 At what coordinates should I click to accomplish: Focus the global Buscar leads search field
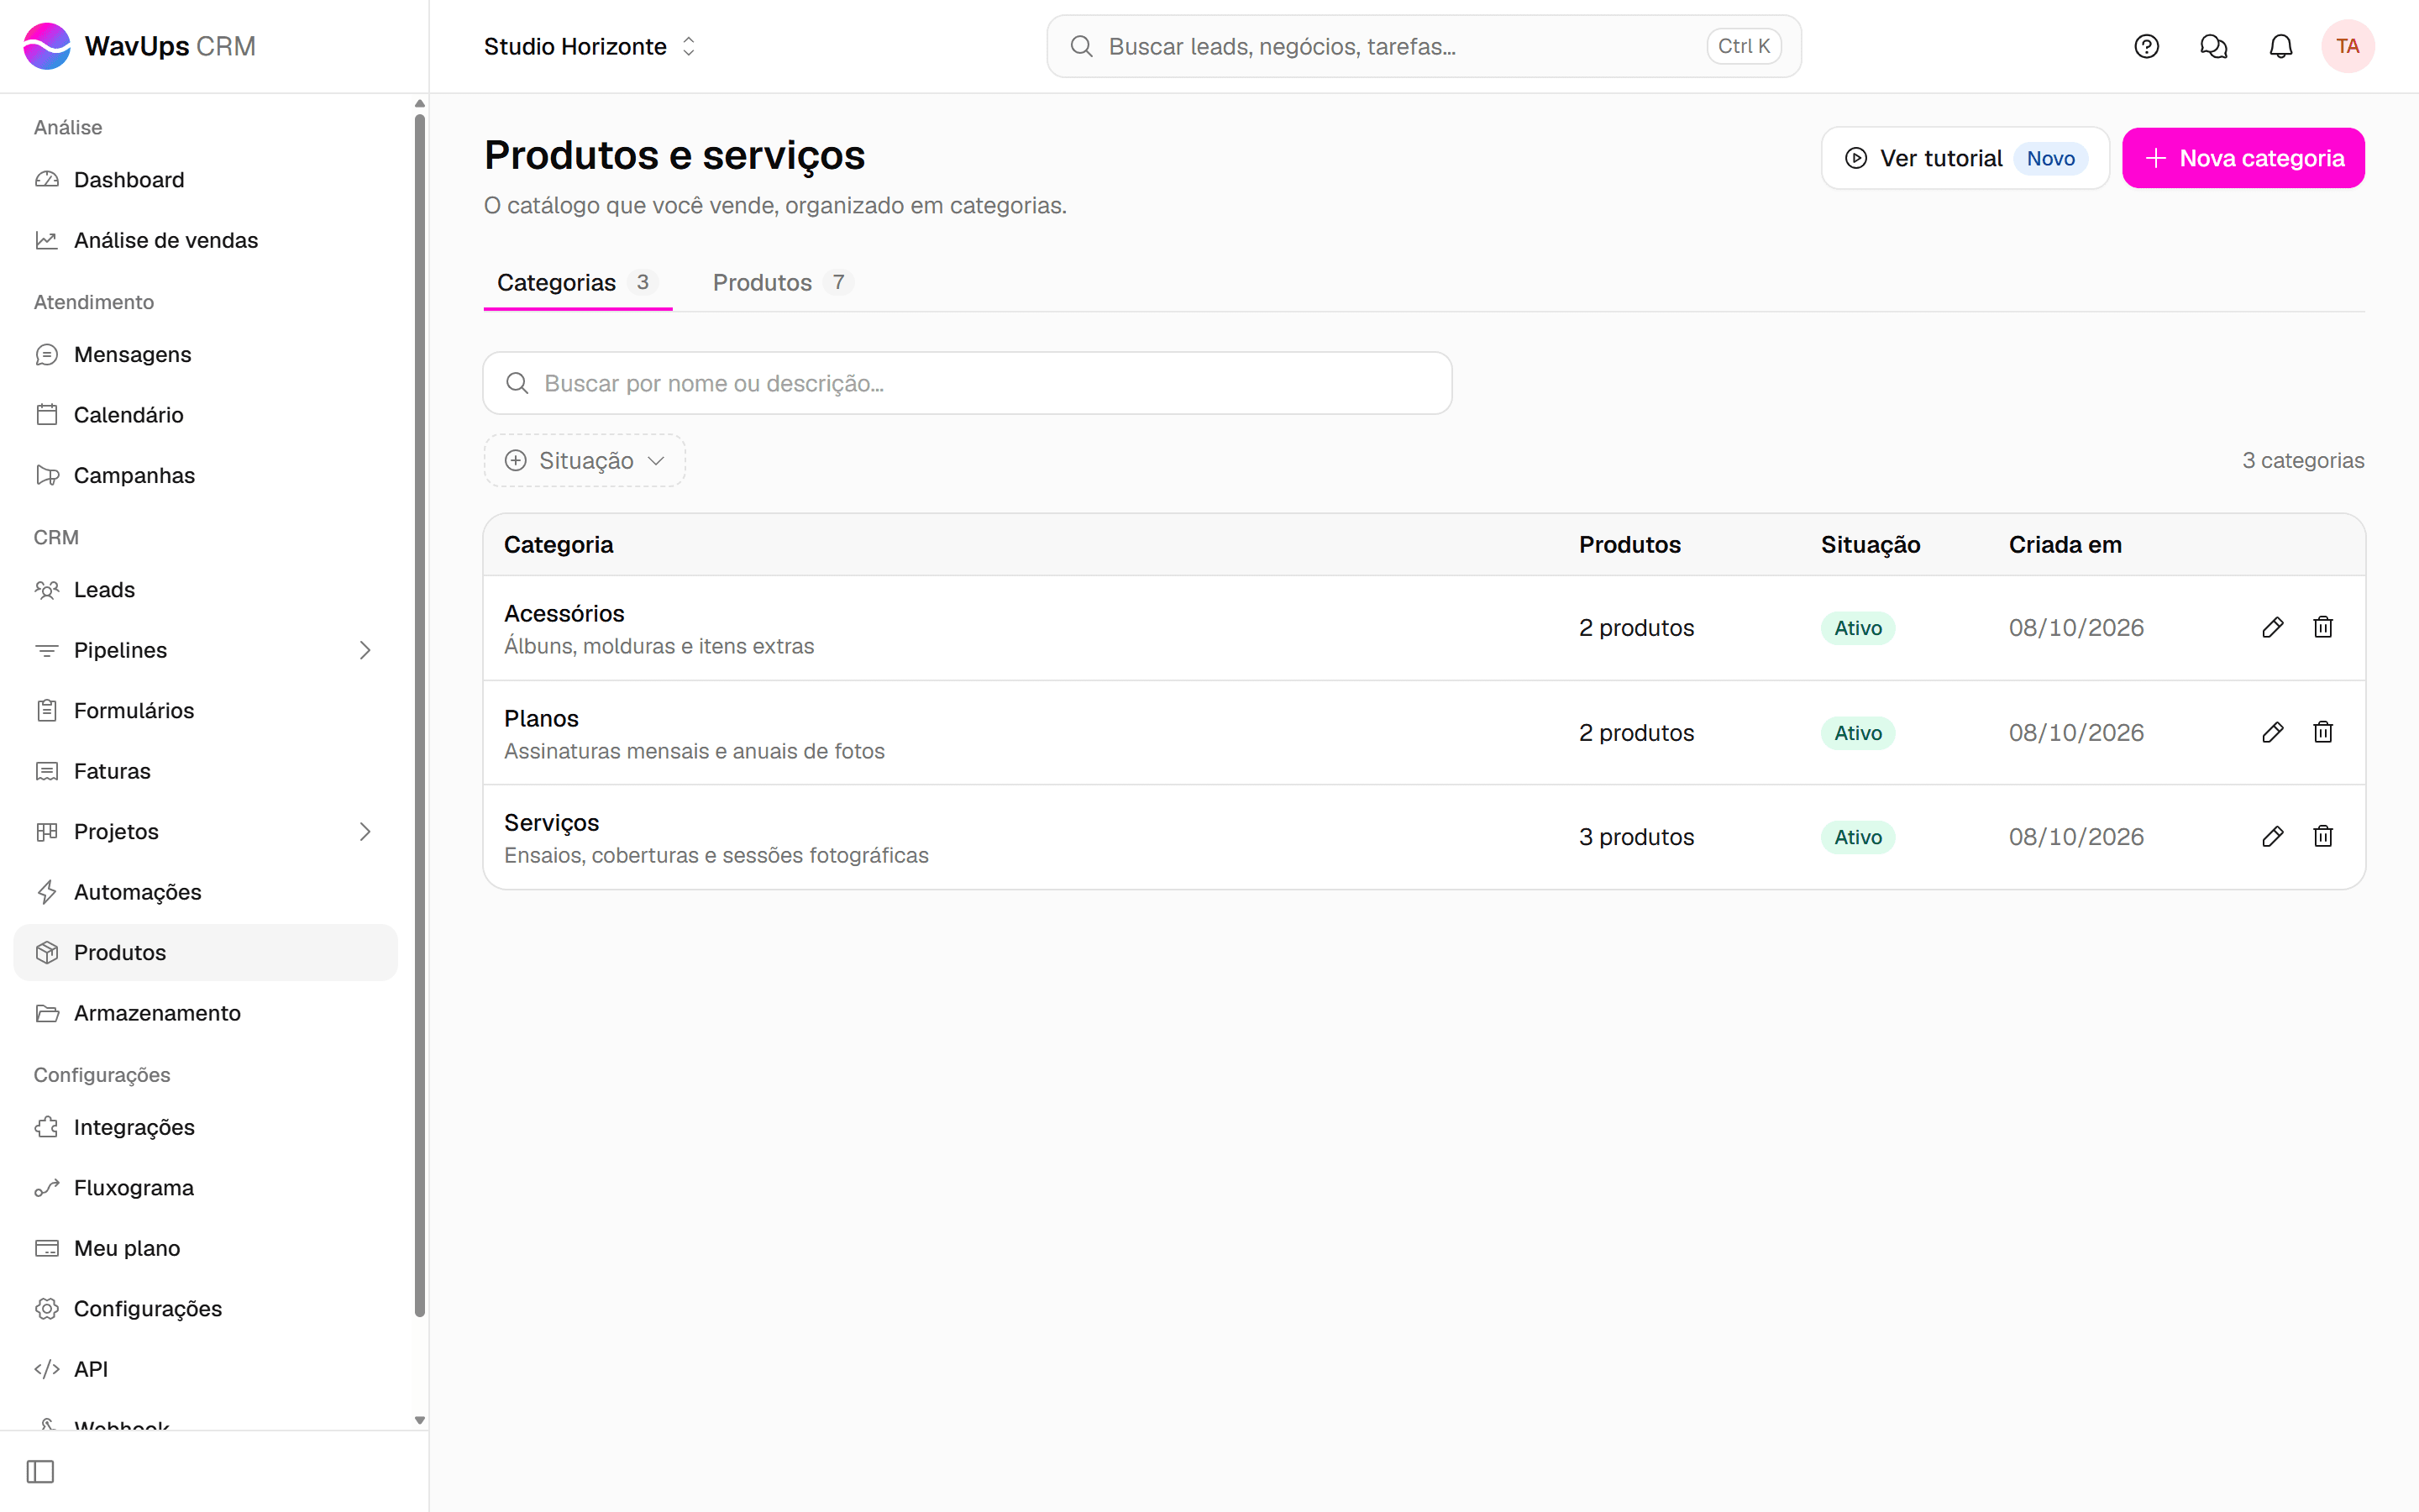pyautogui.click(x=1424, y=46)
